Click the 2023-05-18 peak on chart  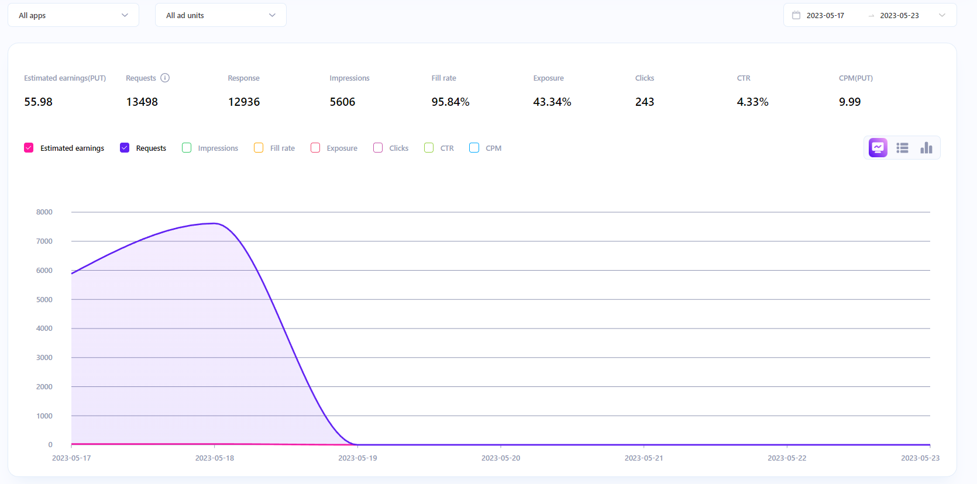pyautogui.click(x=215, y=223)
